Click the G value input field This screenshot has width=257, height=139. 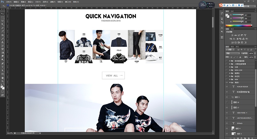coord(248,19)
